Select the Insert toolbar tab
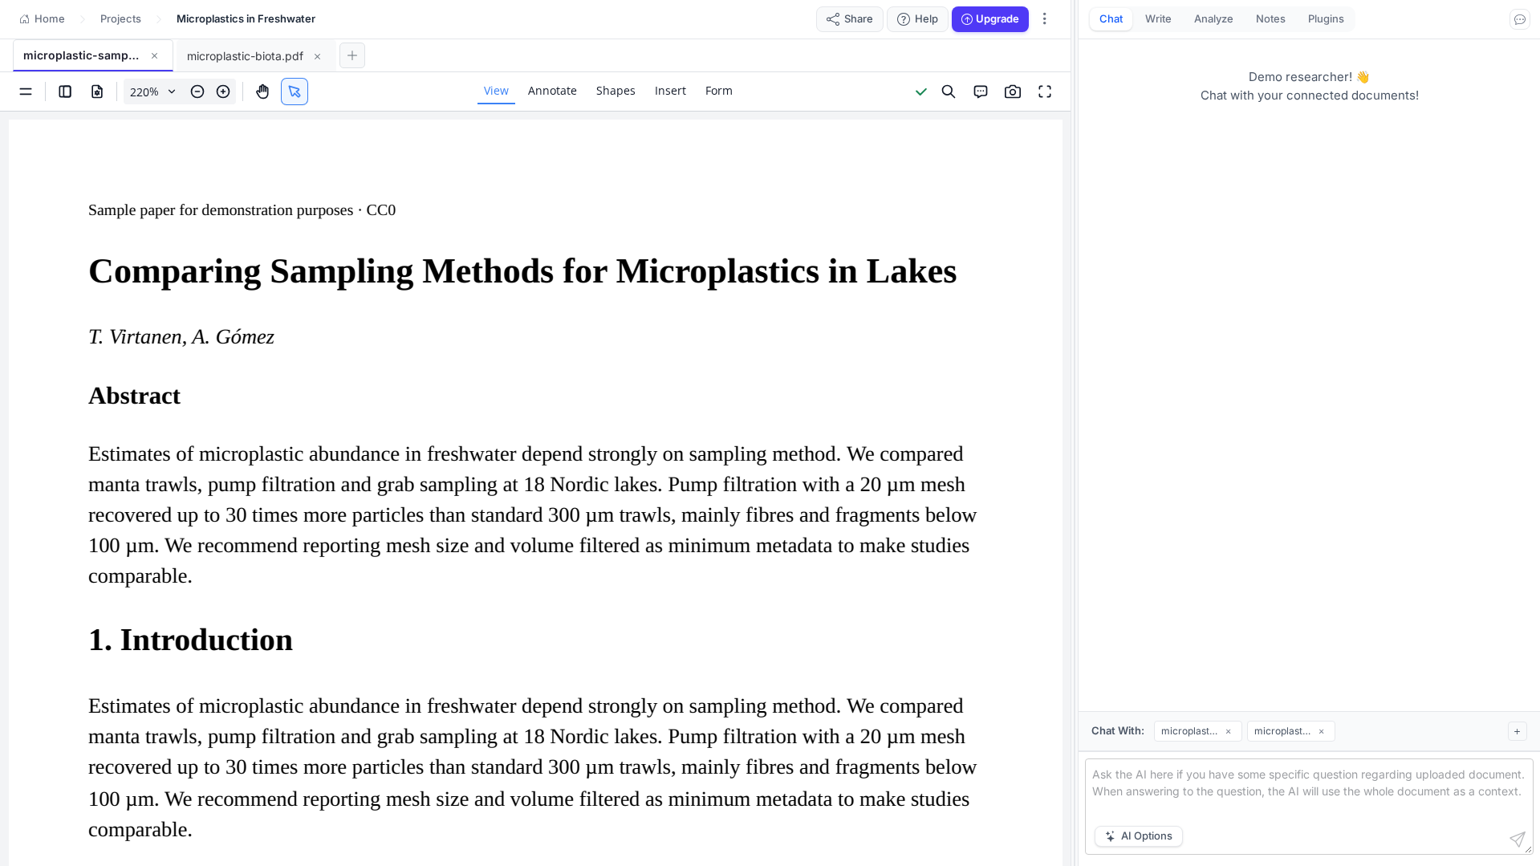1540x866 pixels. [x=670, y=91]
